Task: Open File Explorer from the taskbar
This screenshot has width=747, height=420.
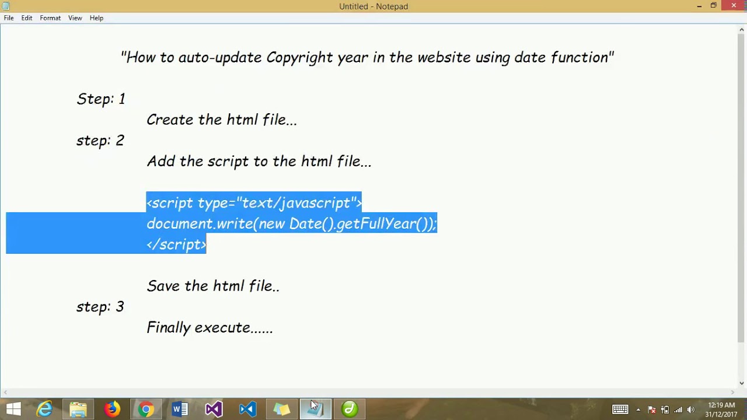Action: (78, 409)
